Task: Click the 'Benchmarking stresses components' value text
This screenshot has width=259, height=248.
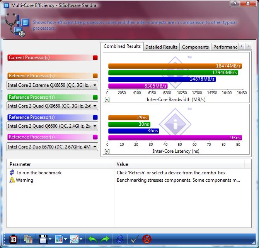Action: pyautogui.click(x=178, y=180)
